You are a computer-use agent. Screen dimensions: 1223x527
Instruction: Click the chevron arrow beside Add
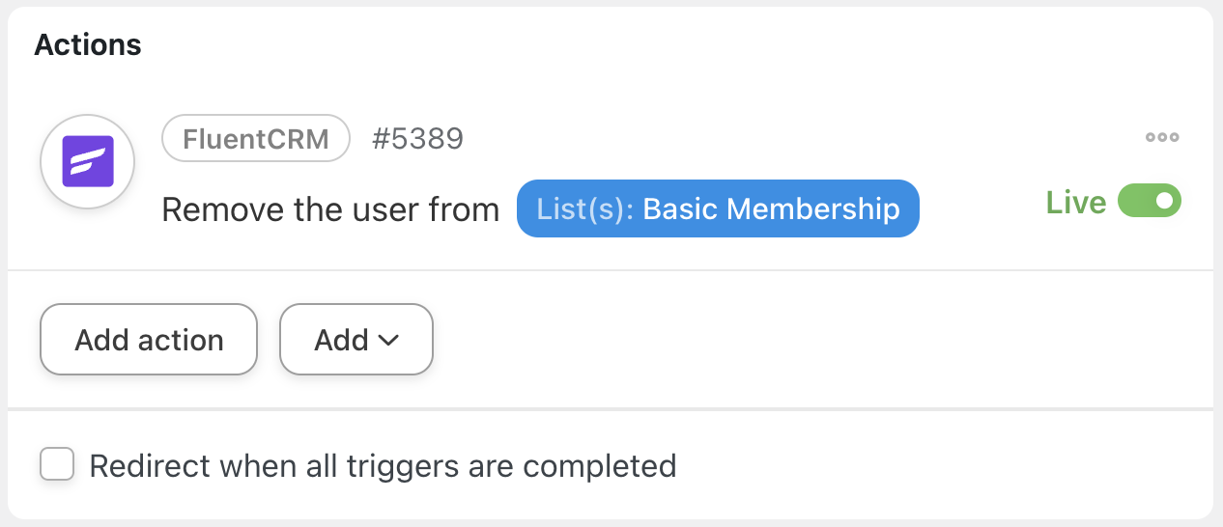(x=388, y=340)
